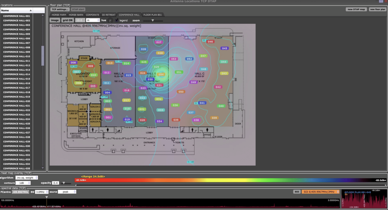The height and width of the screenshot is (210, 388).
Task: Click antenna marker 046 near the top right
Action: (x=210, y=41)
